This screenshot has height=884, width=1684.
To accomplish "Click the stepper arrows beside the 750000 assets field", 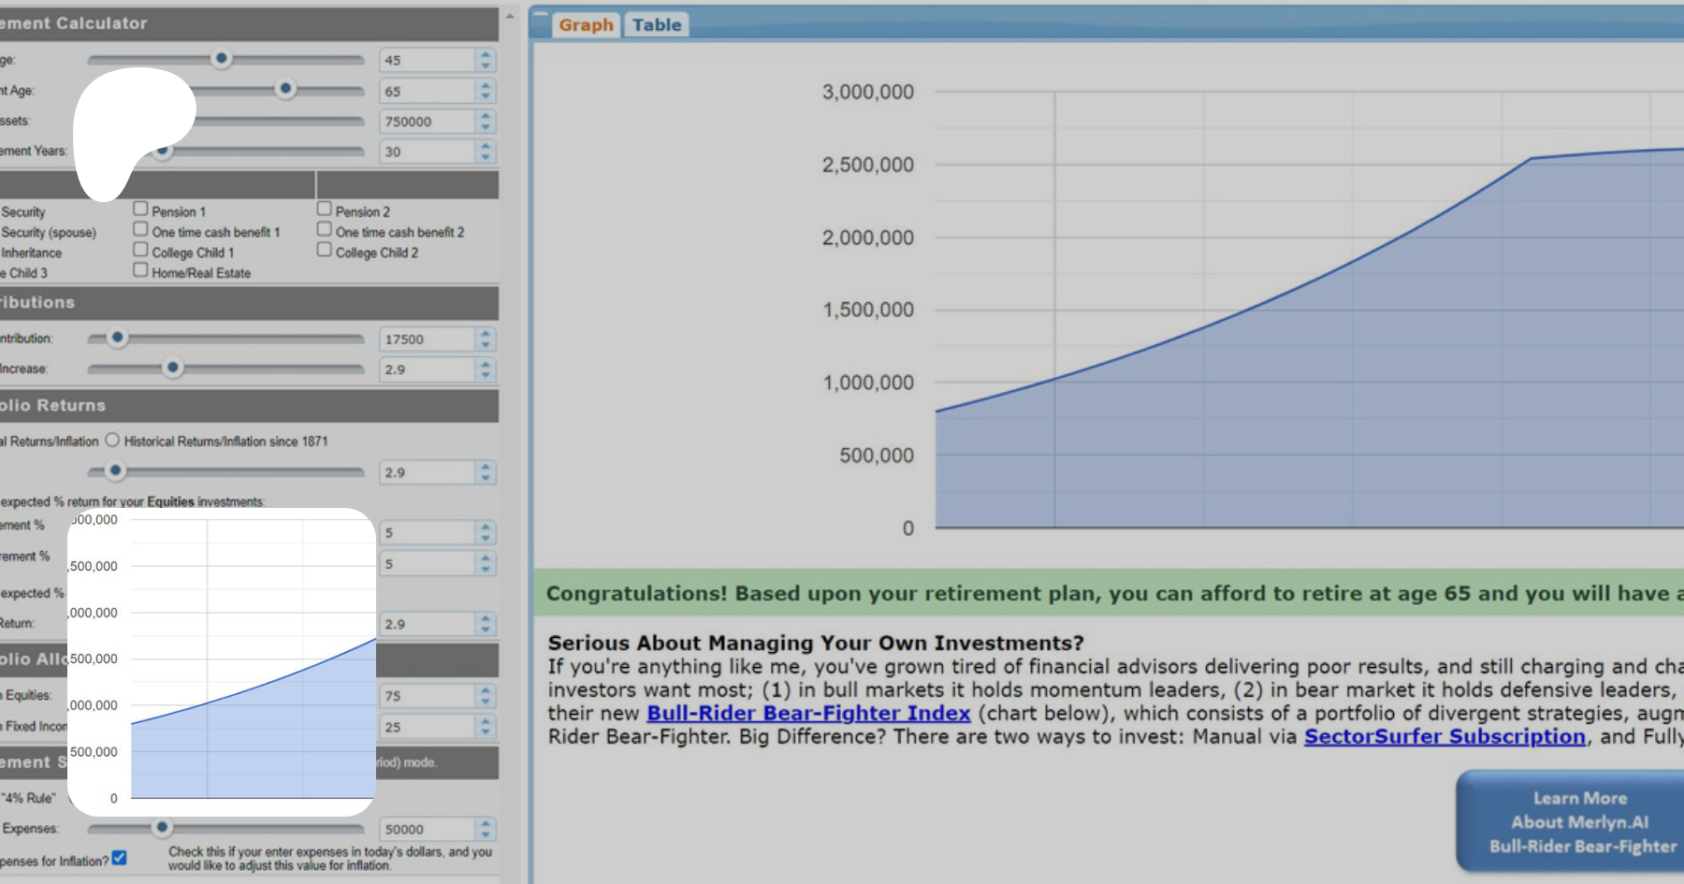I will pyautogui.click(x=485, y=122).
